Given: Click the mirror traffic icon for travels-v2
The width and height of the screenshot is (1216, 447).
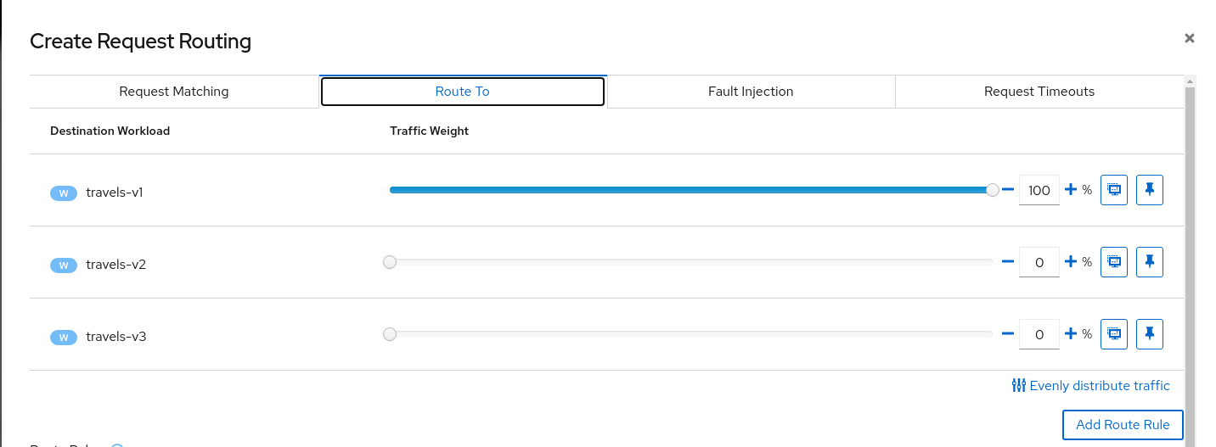Looking at the screenshot, I should pos(1113,262).
